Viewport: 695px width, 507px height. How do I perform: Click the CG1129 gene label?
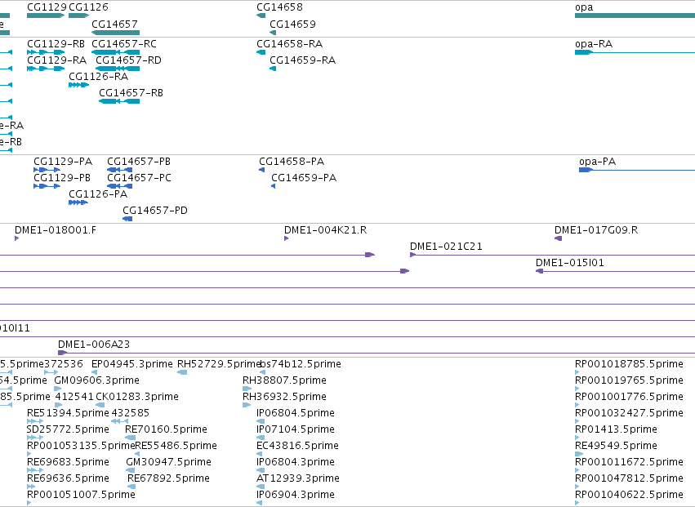click(x=47, y=7)
